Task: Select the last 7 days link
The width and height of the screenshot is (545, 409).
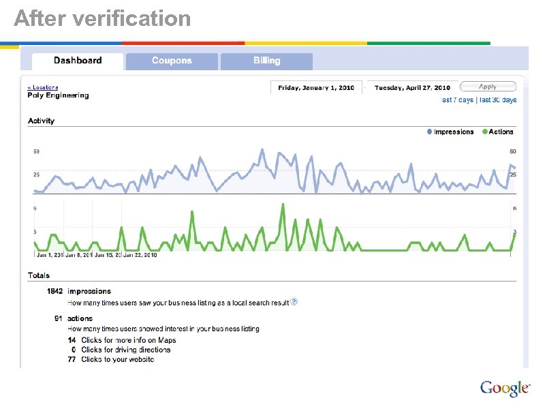Action: (x=457, y=100)
